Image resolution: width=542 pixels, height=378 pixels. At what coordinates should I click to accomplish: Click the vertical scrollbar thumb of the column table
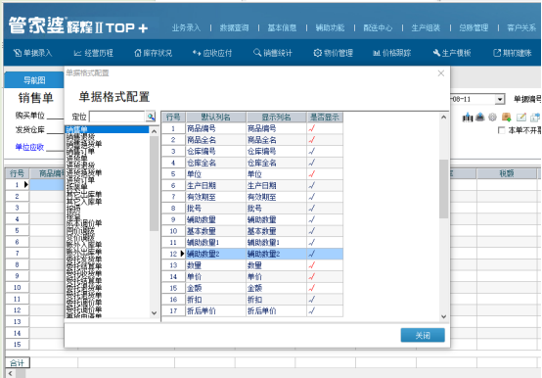point(444,189)
